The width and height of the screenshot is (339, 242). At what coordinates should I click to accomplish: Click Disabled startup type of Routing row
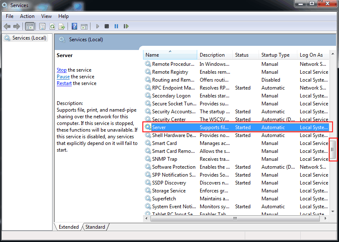(271, 80)
